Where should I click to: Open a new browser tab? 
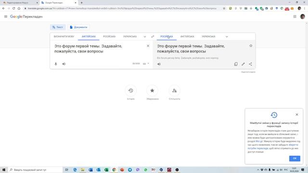coord(81,3)
